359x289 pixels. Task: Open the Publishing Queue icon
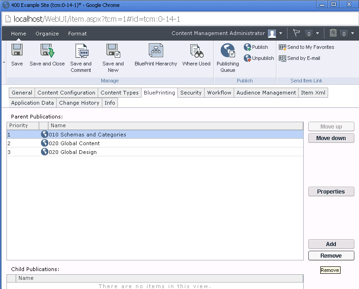click(228, 50)
